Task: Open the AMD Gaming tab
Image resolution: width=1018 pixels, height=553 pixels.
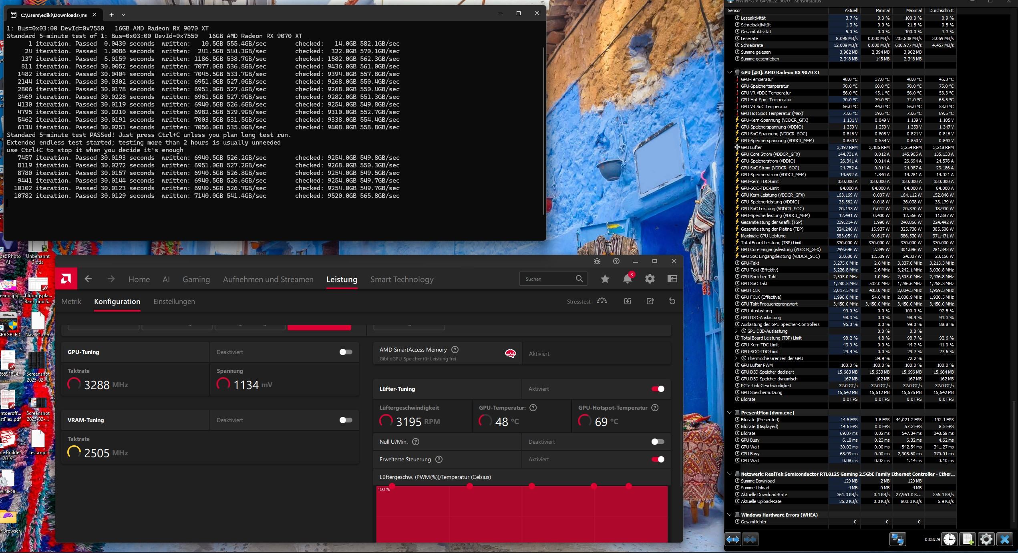Action: [196, 279]
